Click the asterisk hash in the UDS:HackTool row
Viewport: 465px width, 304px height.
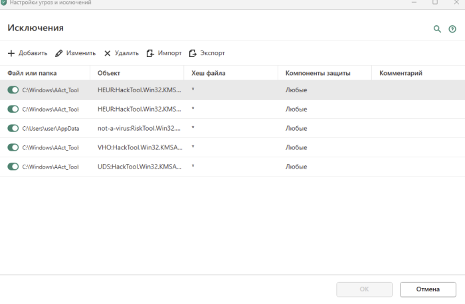(193, 166)
